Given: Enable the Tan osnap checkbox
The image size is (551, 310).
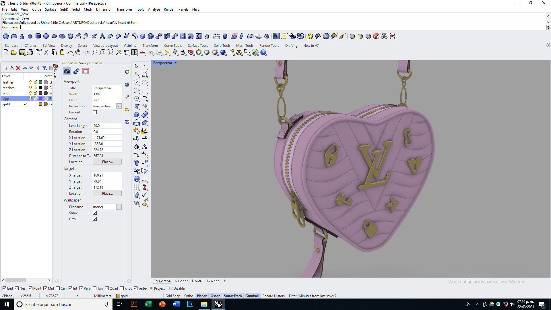Looking at the screenshot, I should tap(95, 288).
